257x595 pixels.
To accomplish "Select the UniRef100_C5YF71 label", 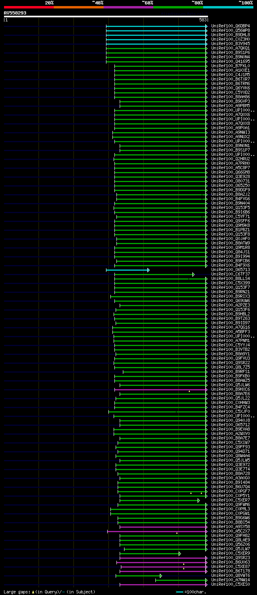I will tap(230, 216).
